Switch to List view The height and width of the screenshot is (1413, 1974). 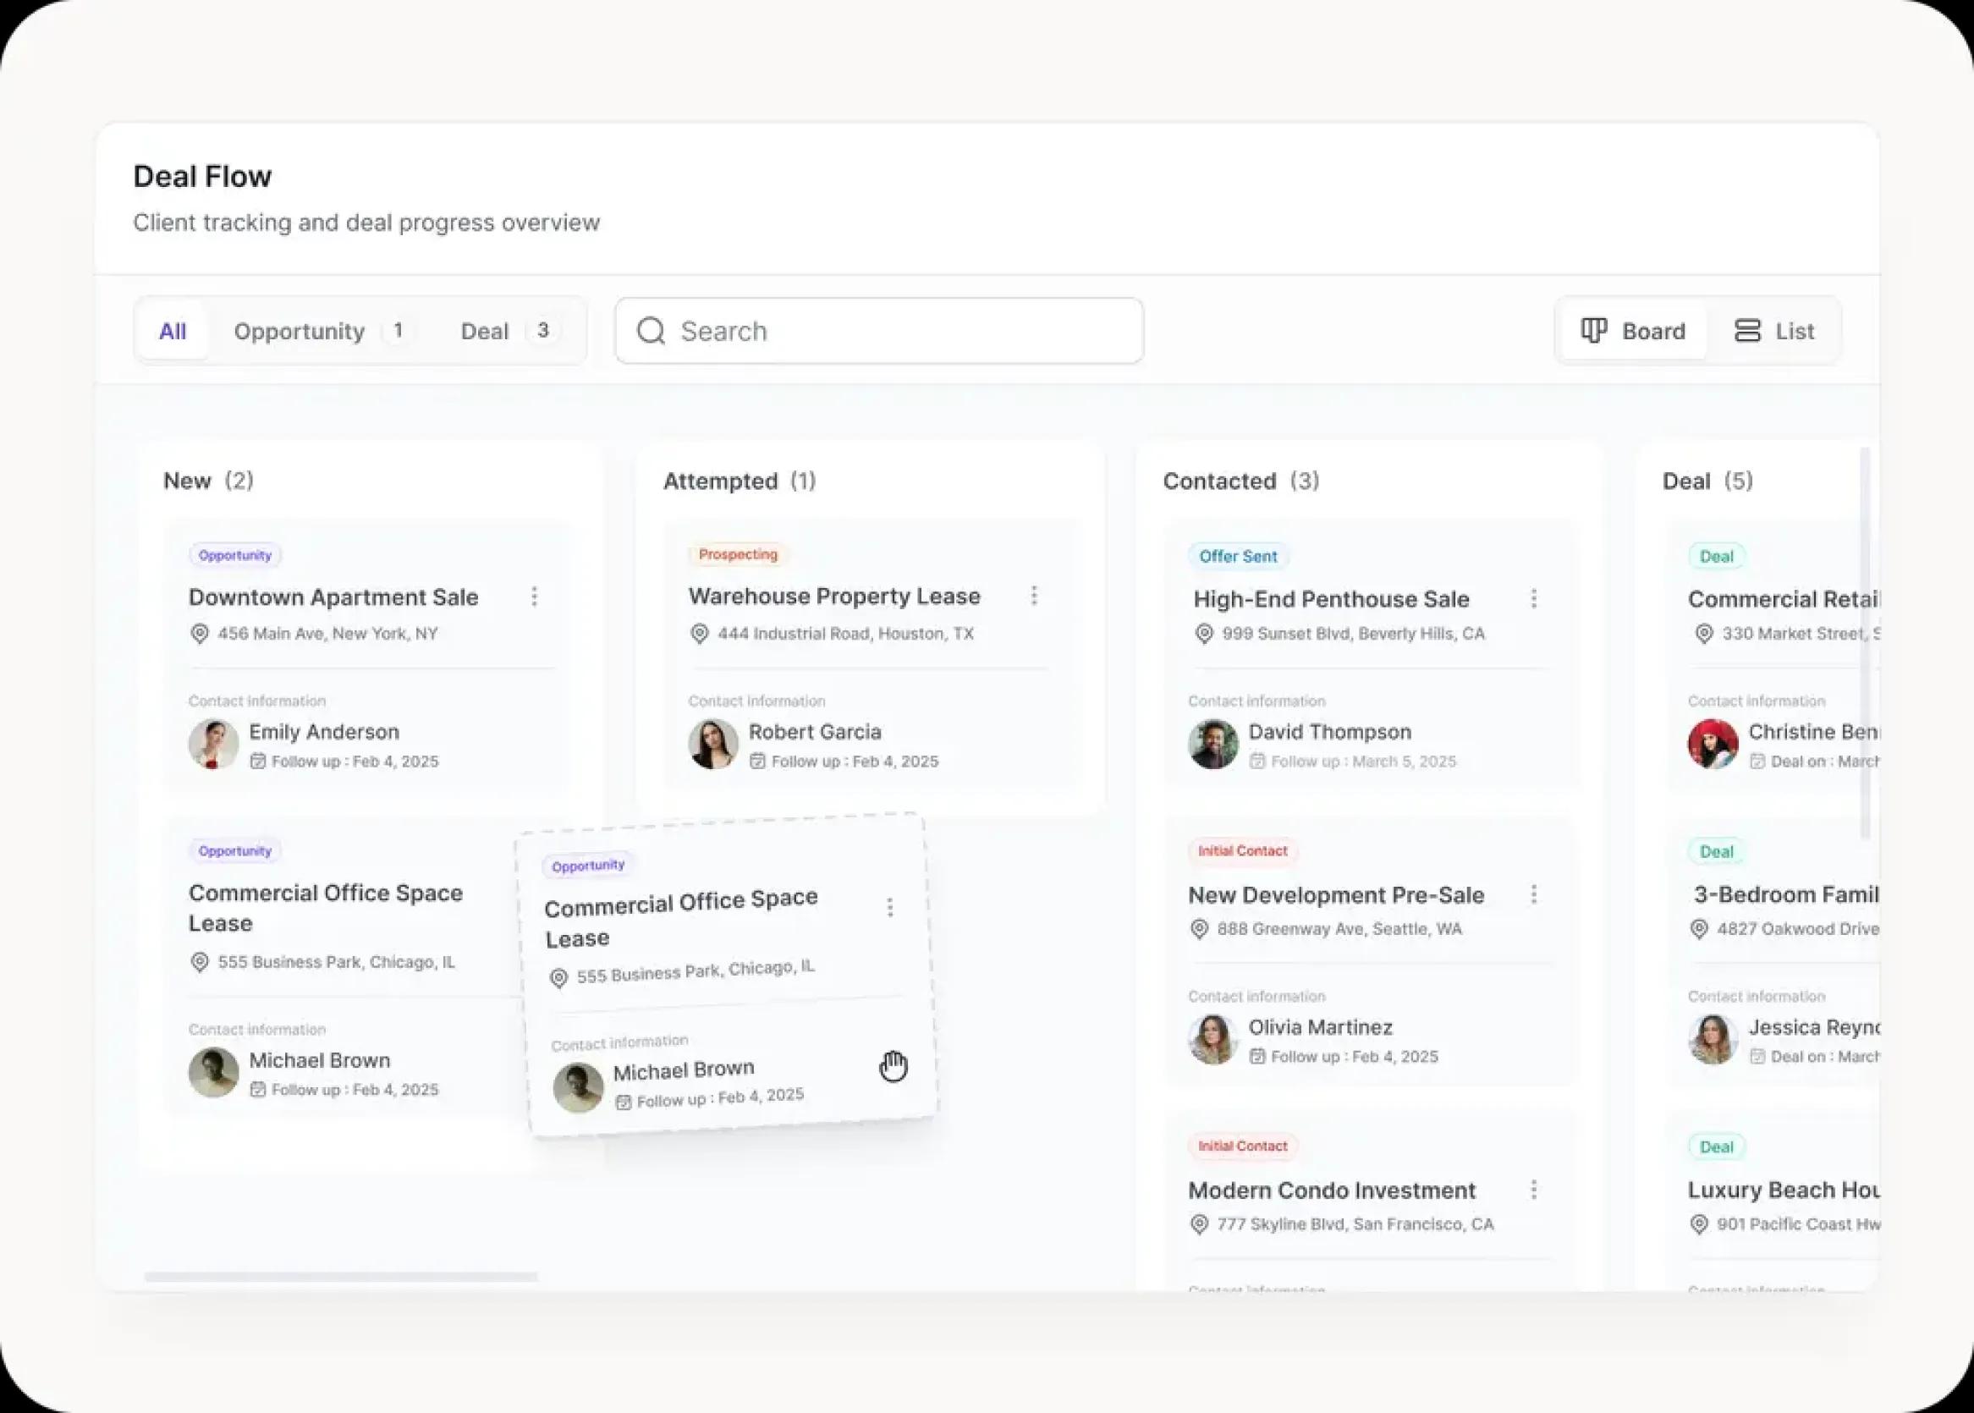[1774, 332]
